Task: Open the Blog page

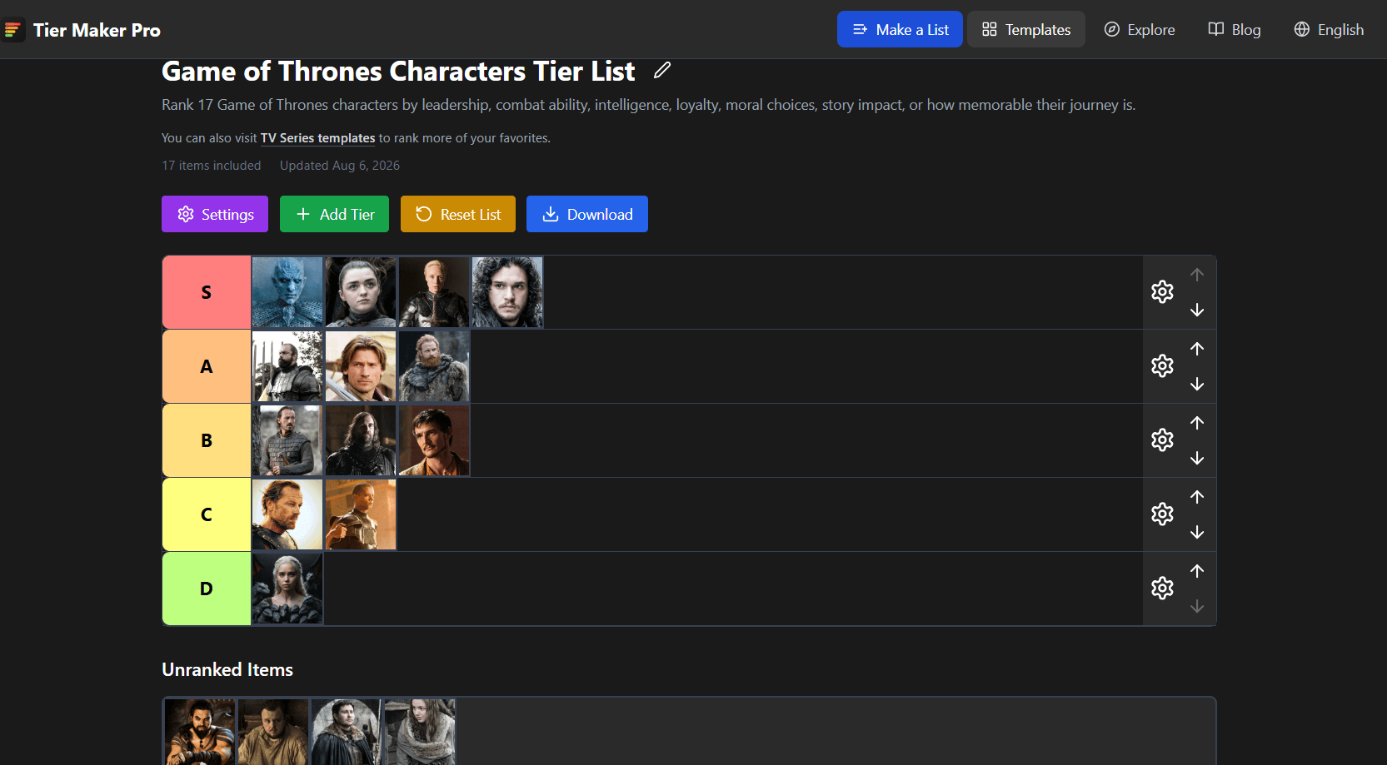Action: (1235, 29)
